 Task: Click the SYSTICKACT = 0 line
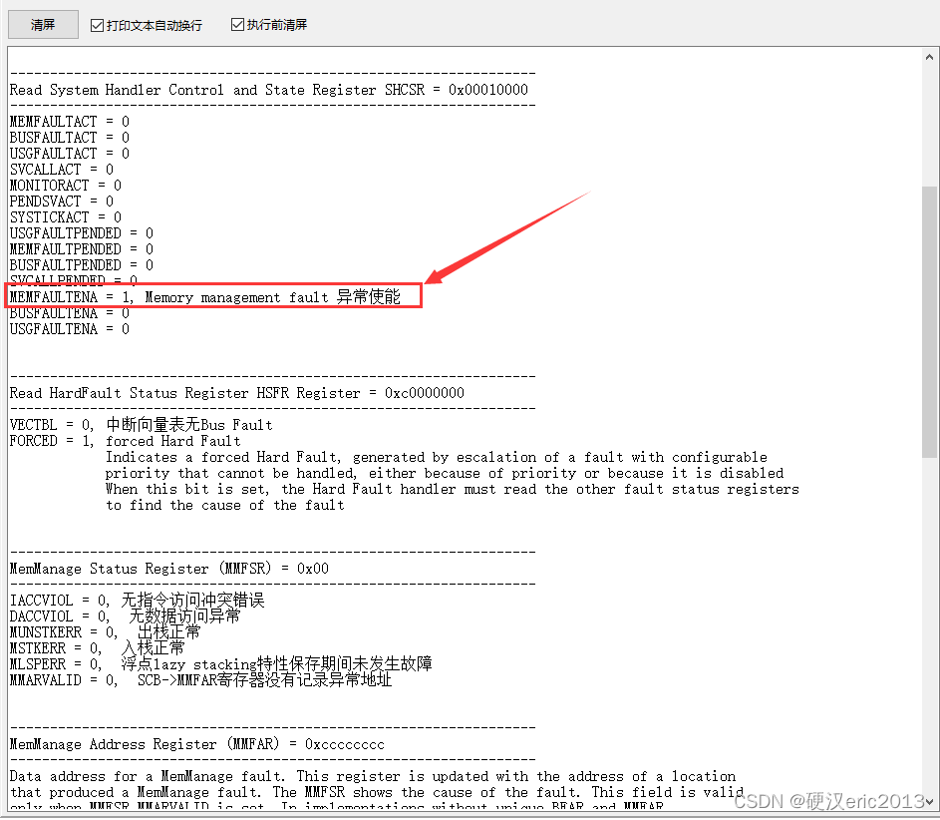coord(66,217)
